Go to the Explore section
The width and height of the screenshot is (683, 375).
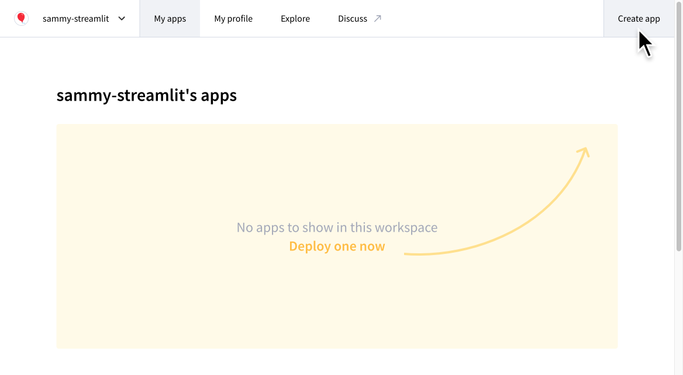pyautogui.click(x=295, y=18)
